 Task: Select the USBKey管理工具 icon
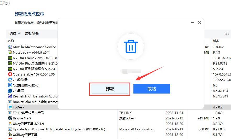[x=10, y=135]
